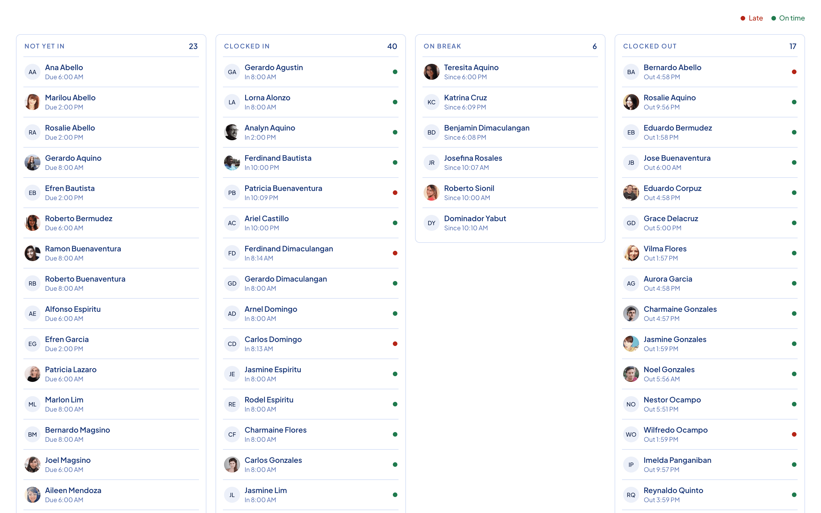
Task: Select the CLOCKED IN column header
Action: coord(247,46)
